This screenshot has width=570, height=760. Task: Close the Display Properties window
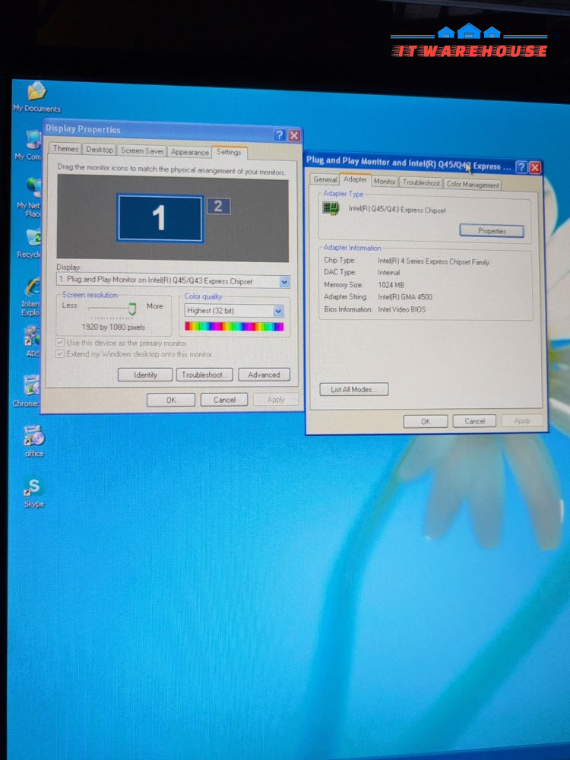(x=293, y=135)
